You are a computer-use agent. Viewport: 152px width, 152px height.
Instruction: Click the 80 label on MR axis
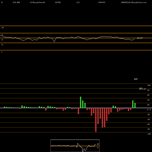[148, 90]
